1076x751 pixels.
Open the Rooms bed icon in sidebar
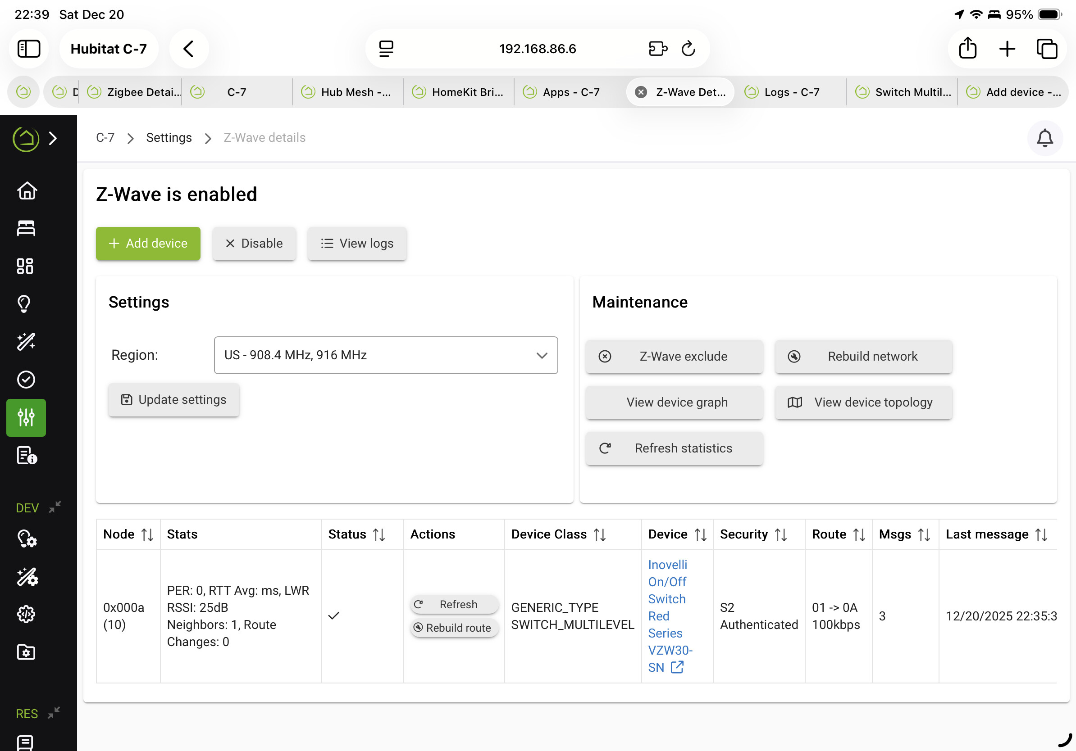pos(26,228)
